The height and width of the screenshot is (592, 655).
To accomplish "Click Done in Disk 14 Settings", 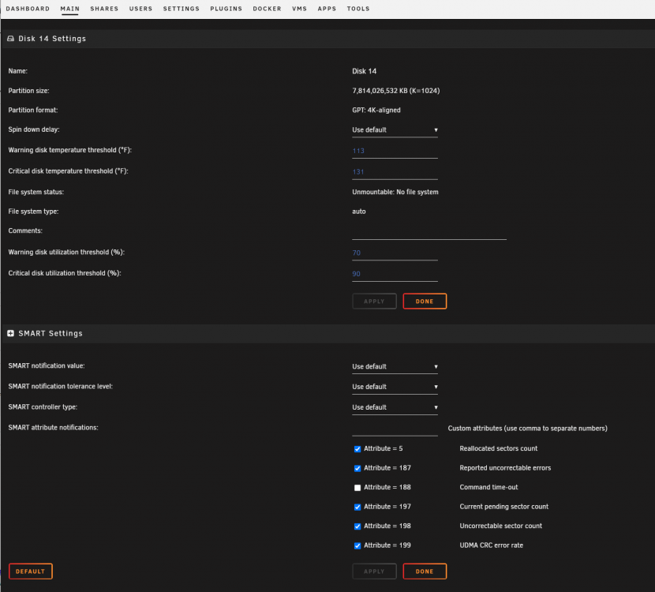I will click(425, 302).
